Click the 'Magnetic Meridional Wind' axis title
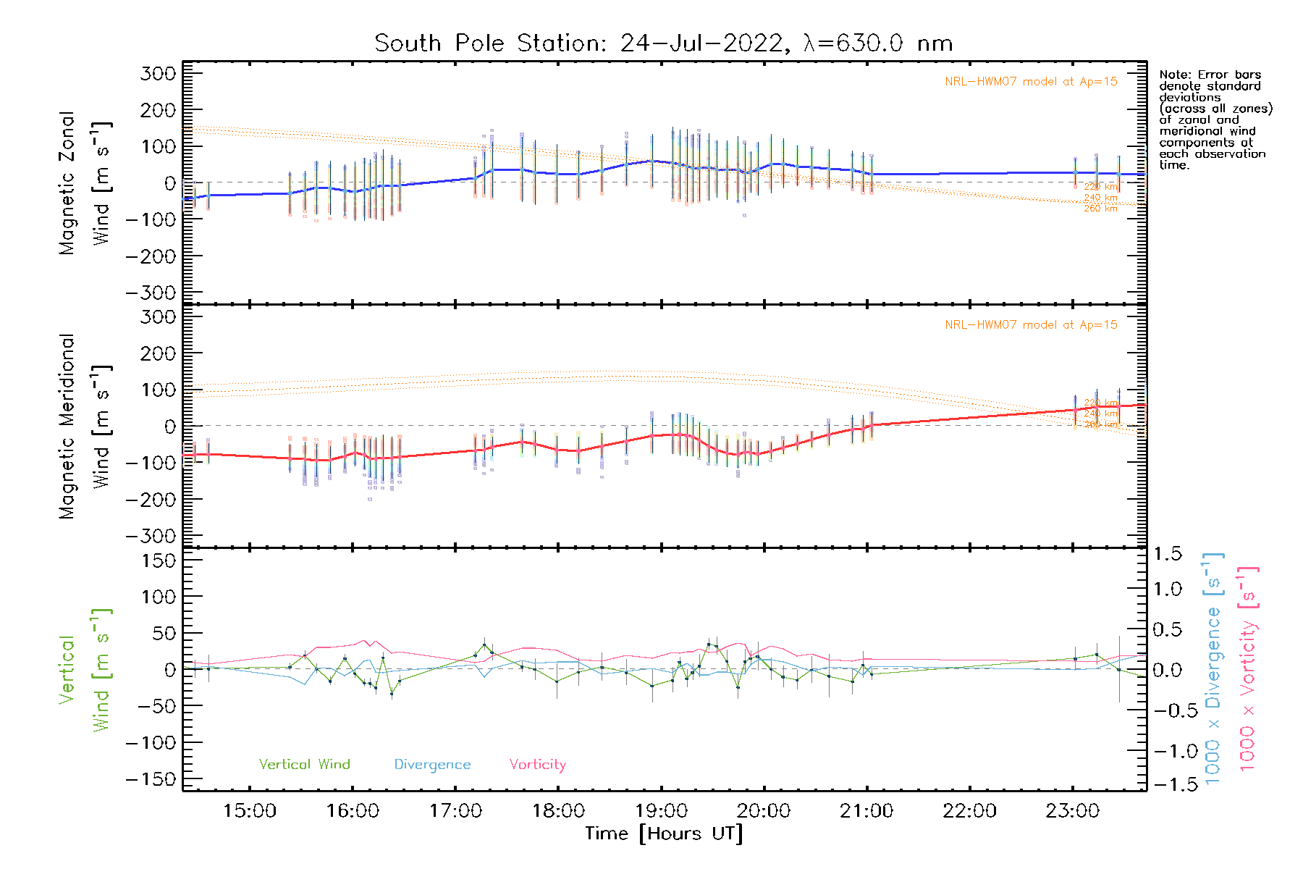Viewport: 1303px width, 869px height. click(x=85, y=427)
